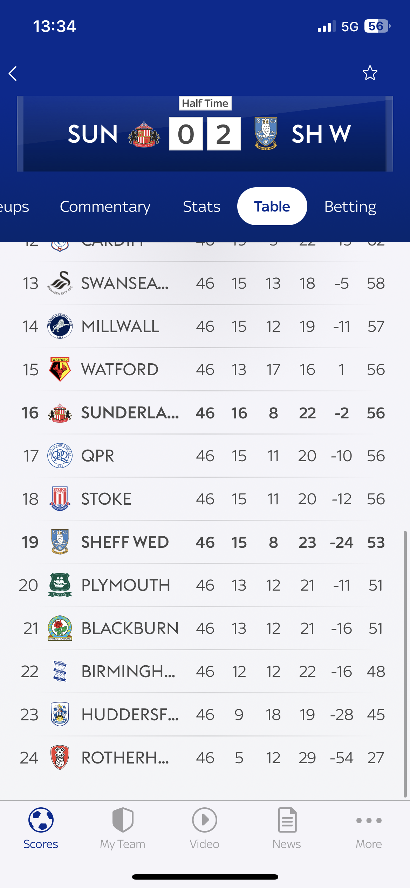
Task: Open the Video play icon
Action: pos(205,820)
